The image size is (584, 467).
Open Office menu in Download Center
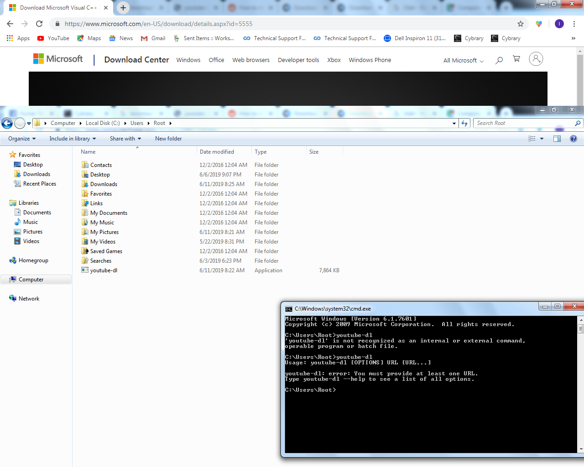[216, 60]
